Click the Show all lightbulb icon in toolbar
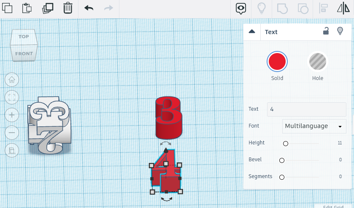 pyautogui.click(x=262, y=8)
